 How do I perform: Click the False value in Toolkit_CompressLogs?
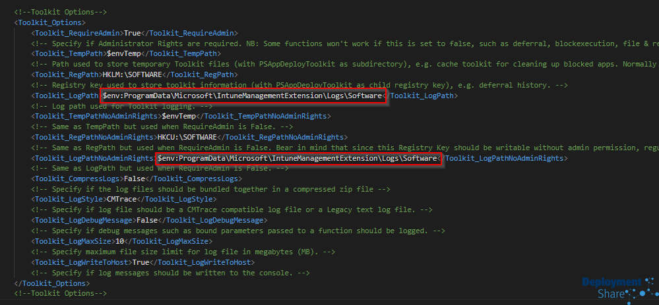tap(135, 179)
